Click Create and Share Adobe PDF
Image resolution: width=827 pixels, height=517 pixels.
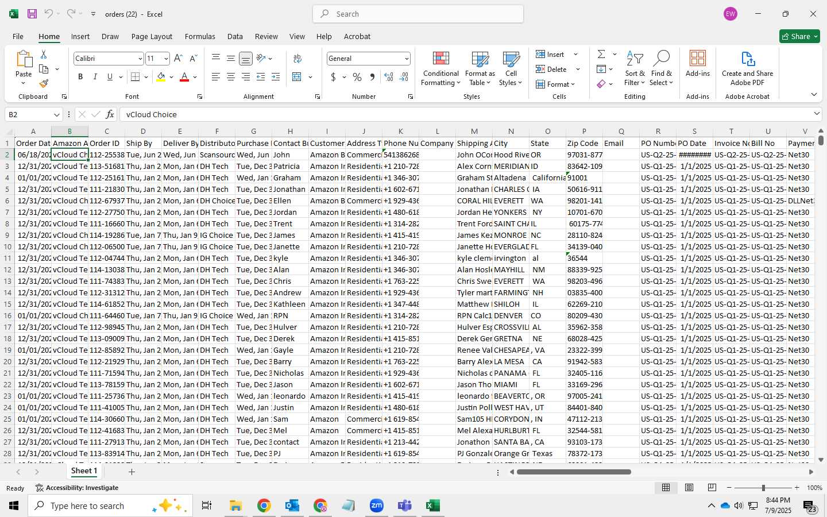coord(747,68)
